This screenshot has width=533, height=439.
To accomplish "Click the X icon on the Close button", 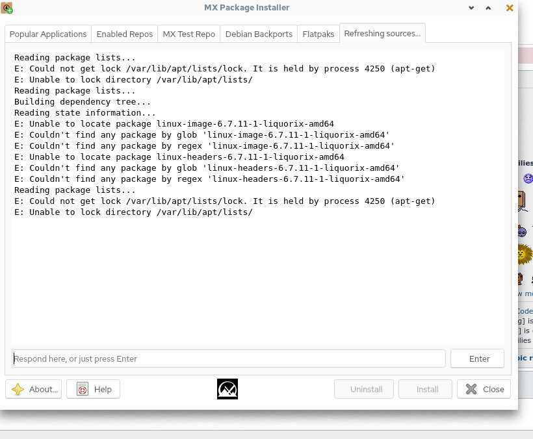I will (471, 389).
